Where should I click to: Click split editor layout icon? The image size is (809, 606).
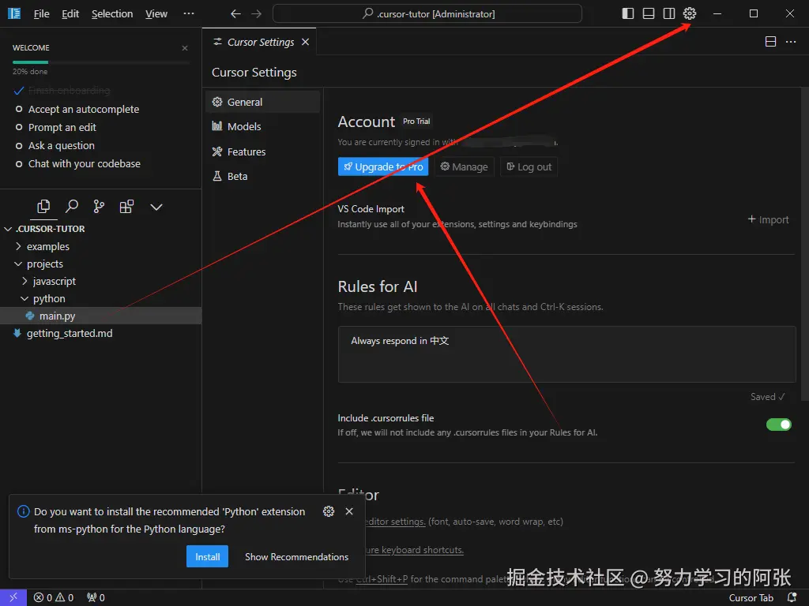pos(770,42)
